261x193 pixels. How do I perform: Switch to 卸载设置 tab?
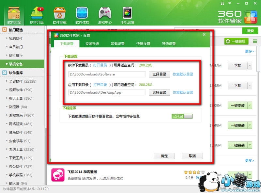(x=118, y=44)
